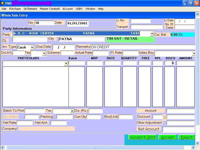Click the vertical scrollbar down arrow
The height and width of the screenshot is (150, 200).
[x=197, y=143]
